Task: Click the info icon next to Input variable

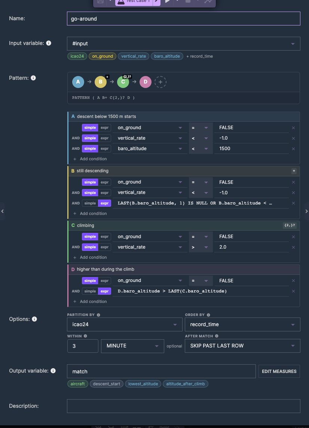Action: (49, 43)
